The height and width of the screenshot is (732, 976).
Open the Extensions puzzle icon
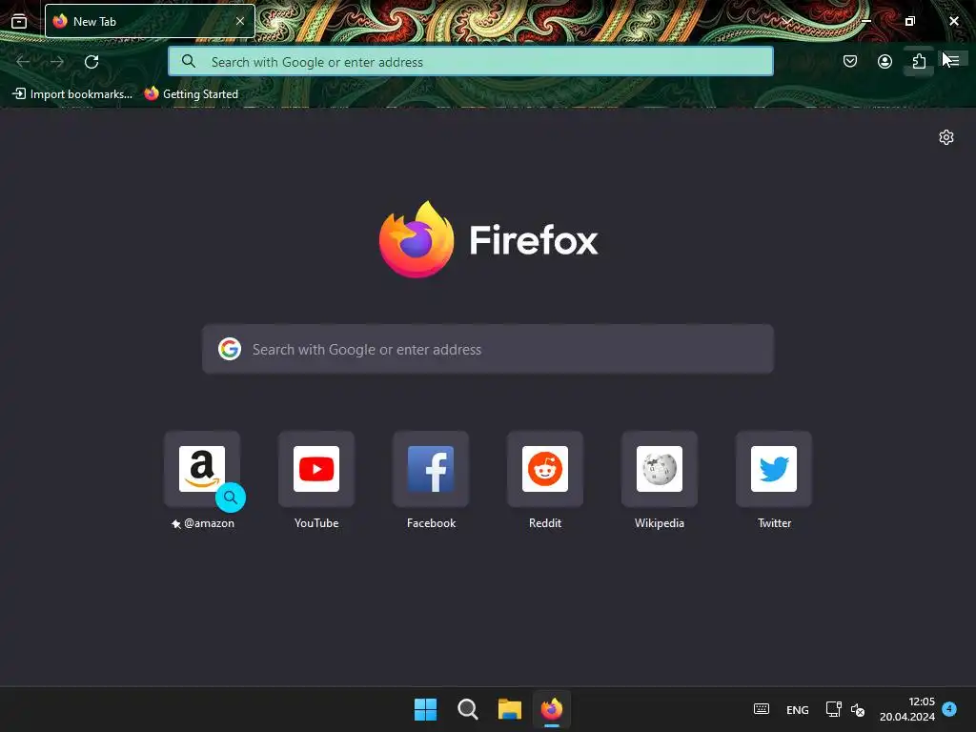(920, 61)
